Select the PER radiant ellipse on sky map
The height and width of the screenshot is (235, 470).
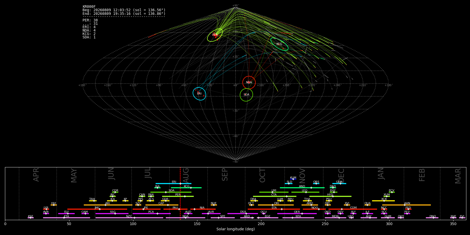[x=215, y=35]
